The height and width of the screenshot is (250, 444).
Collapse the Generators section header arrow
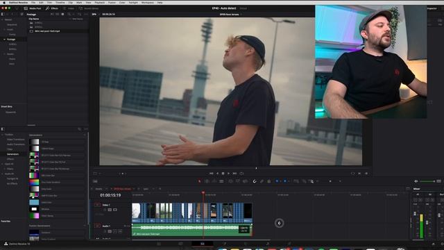click(85, 135)
